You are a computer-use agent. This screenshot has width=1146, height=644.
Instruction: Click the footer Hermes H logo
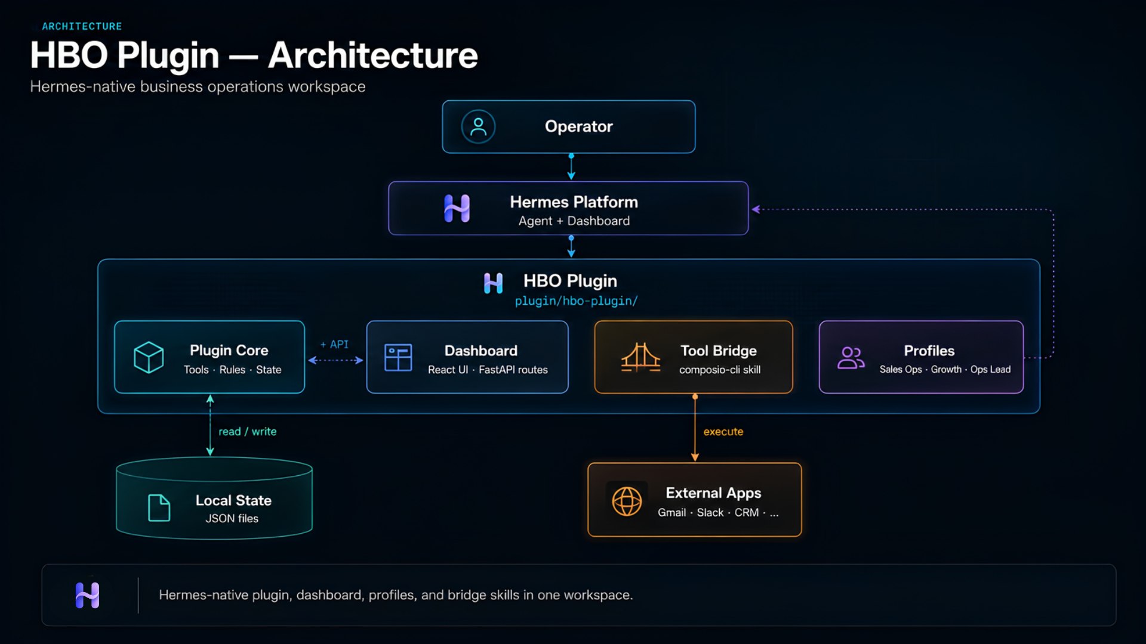[x=87, y=595]
